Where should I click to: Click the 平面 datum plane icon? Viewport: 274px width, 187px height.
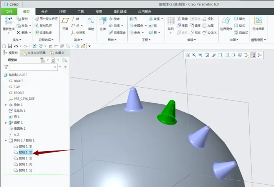(65, 21)
